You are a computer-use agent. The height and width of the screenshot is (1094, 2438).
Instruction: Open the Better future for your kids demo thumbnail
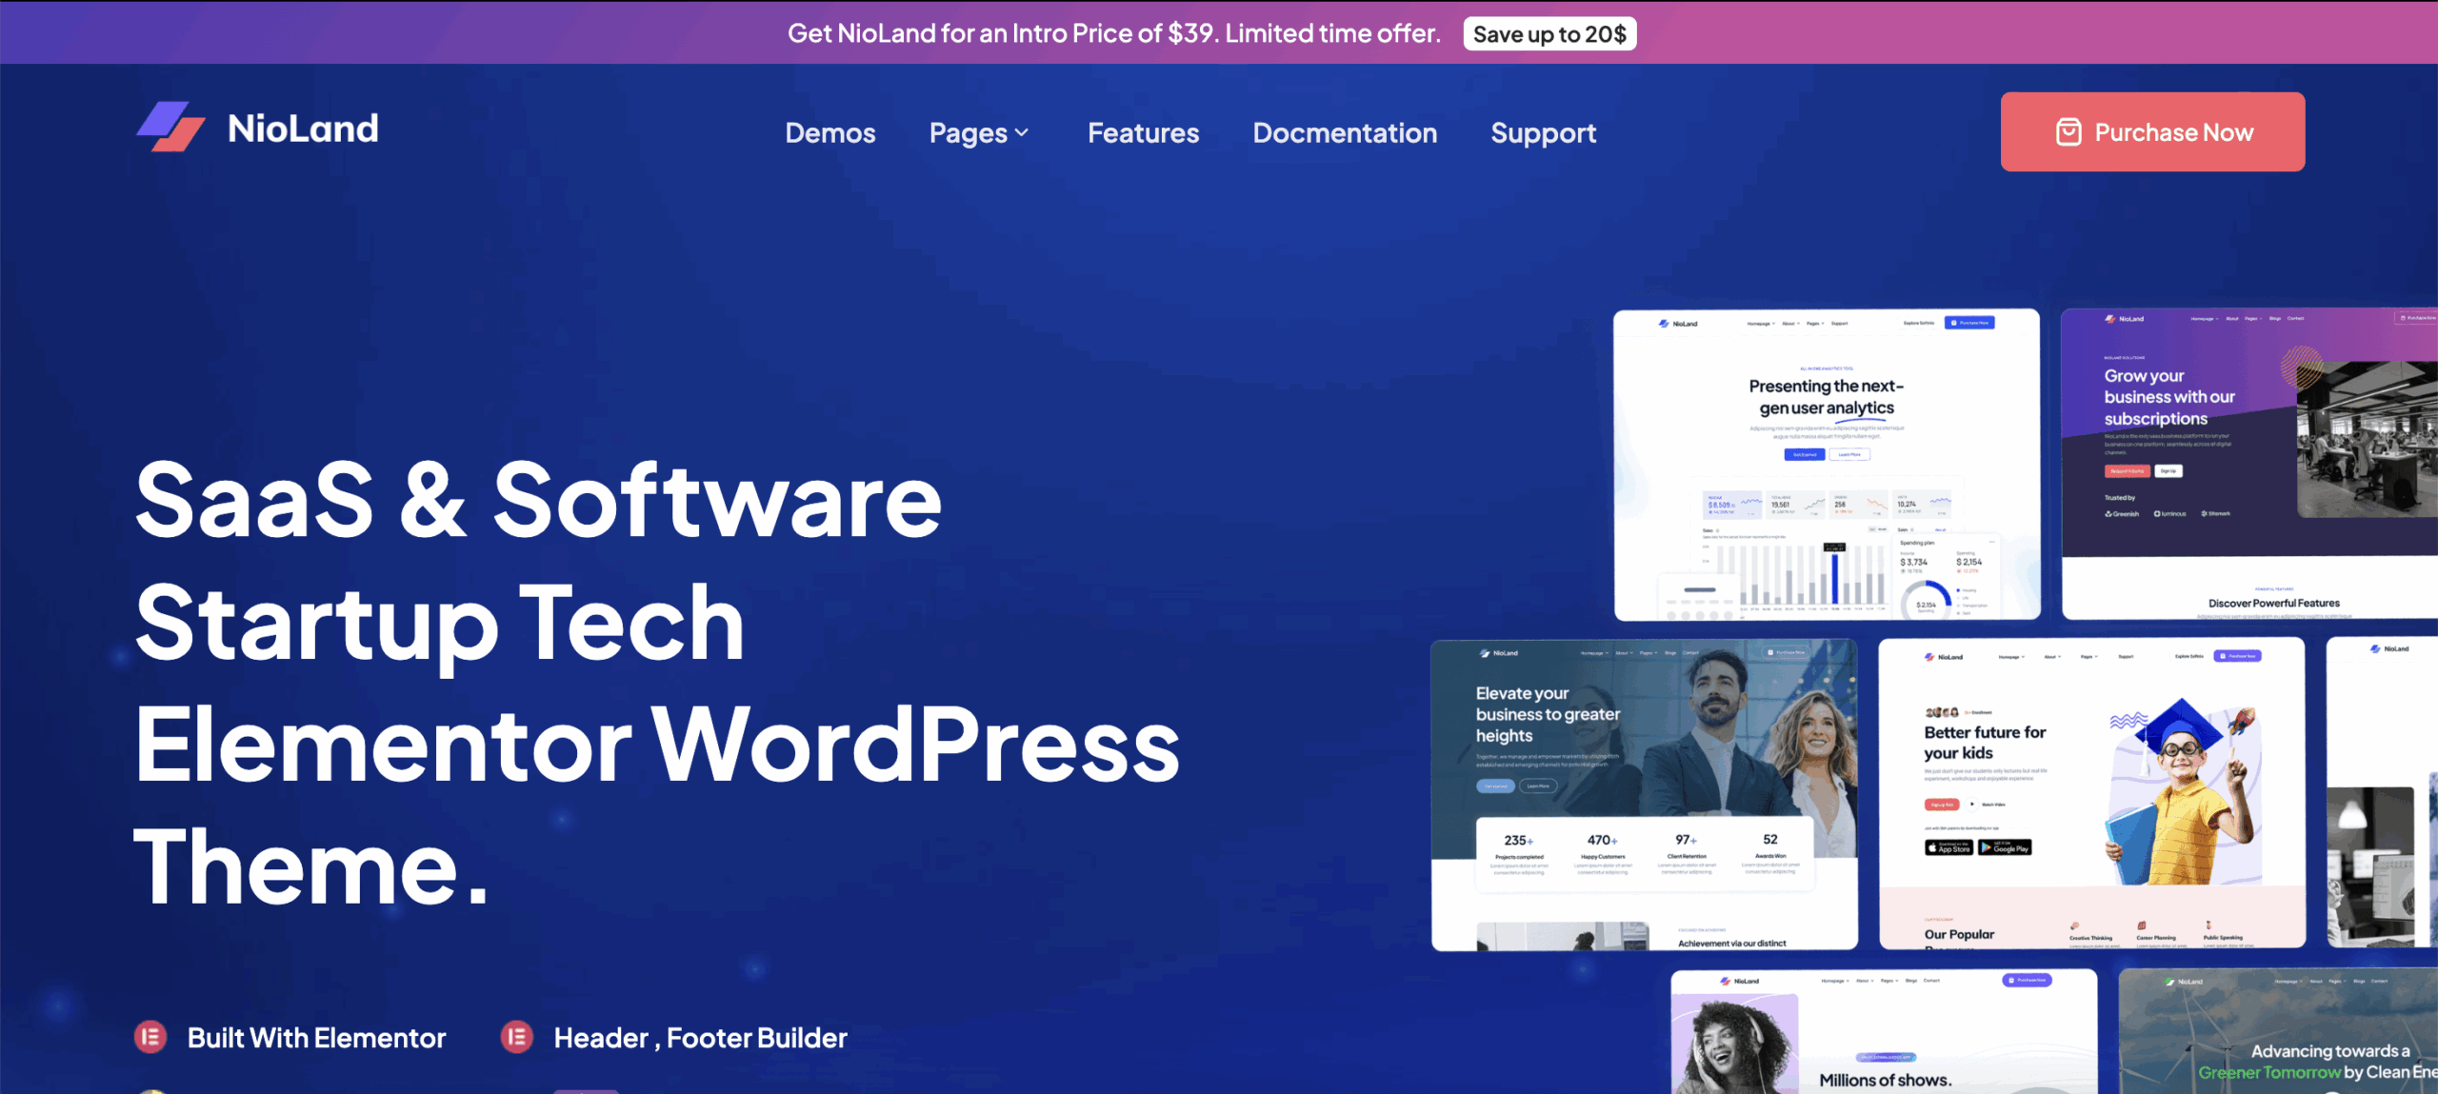[x=2091, y=793]
